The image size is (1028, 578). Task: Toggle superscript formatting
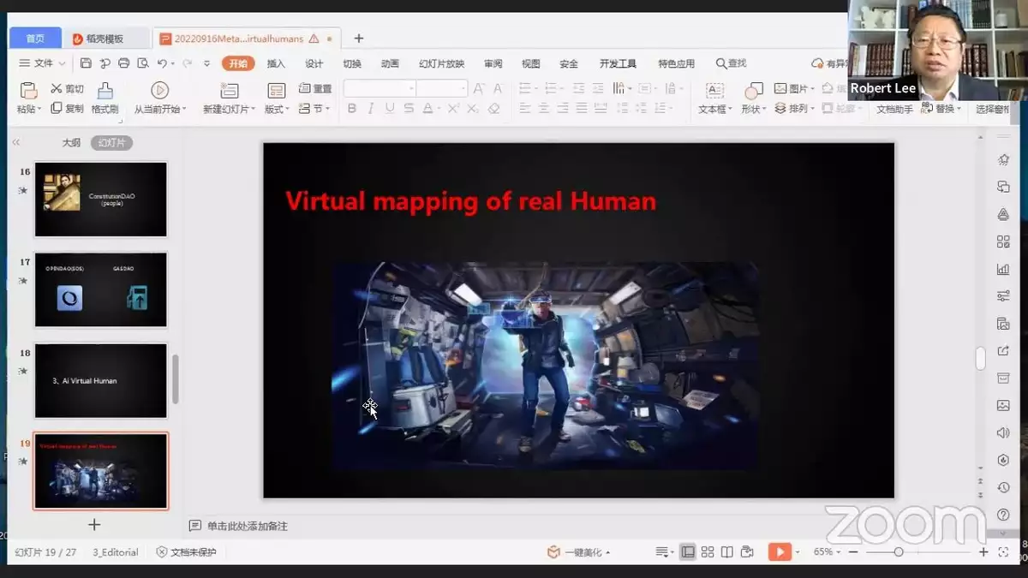pyautogui.click(x=453, y=109)
